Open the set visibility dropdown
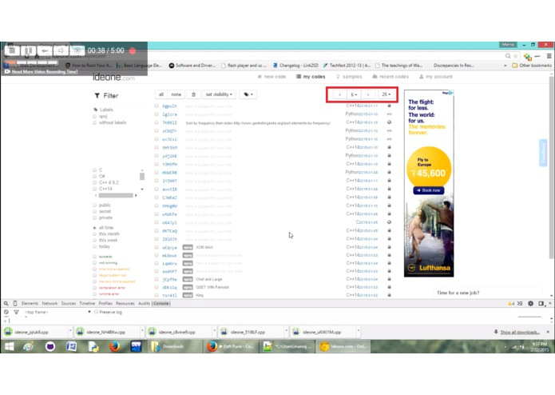 pos(219,94)
